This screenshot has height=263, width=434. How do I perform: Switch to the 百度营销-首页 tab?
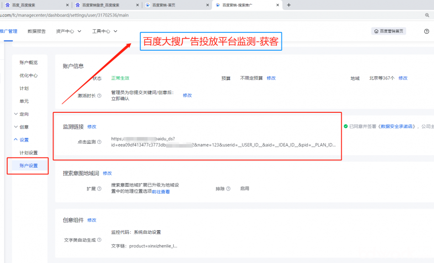tap(177, 5)
